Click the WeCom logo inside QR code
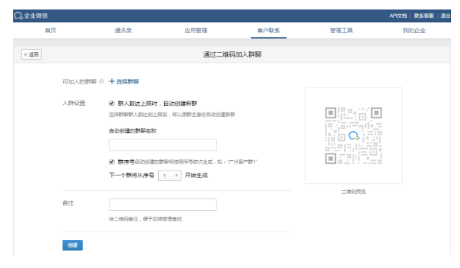 [x=353, y=136]
